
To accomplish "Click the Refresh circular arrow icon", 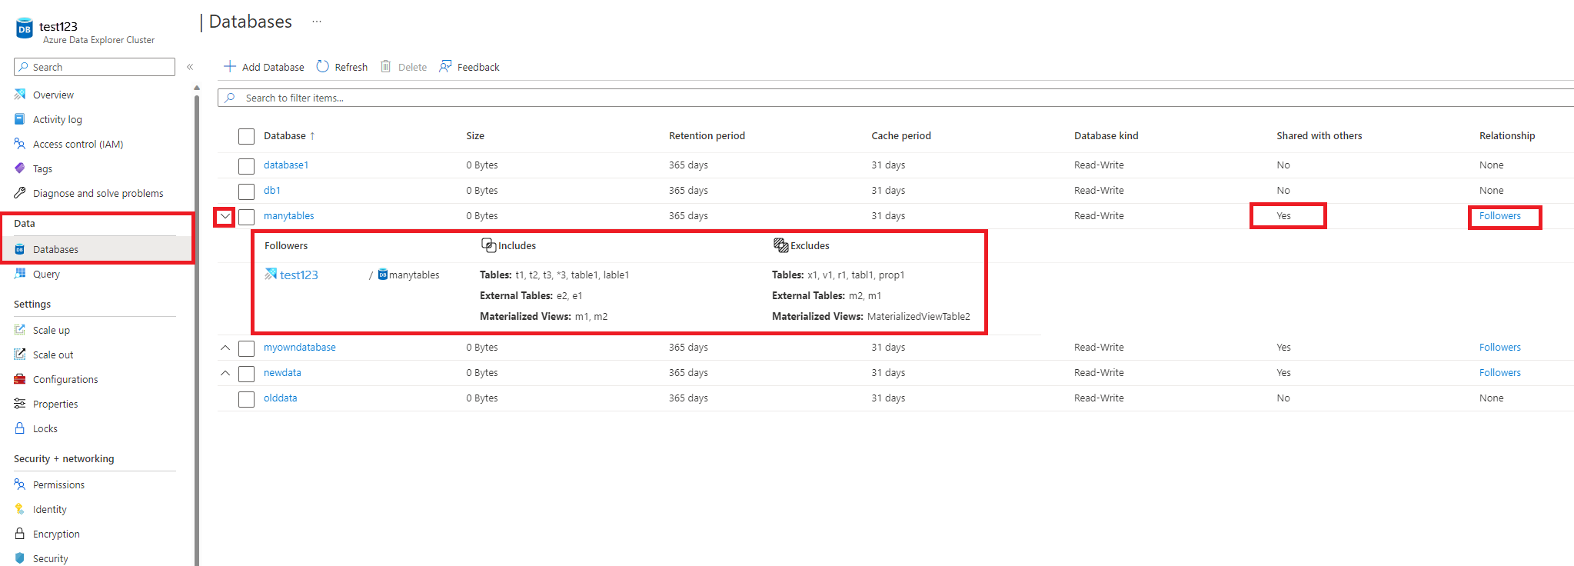I will 323,66.
